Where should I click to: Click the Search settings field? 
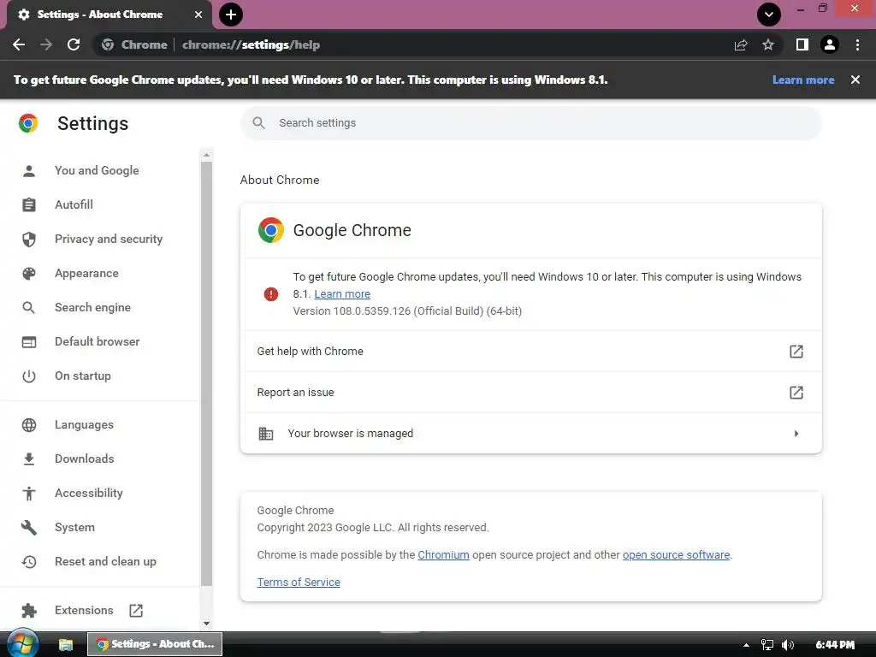(530, 123)
